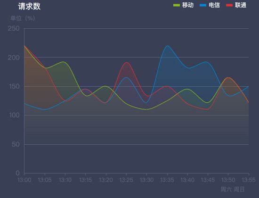
Task: Select the 周日 label below the chart
Action: point(239,189)
